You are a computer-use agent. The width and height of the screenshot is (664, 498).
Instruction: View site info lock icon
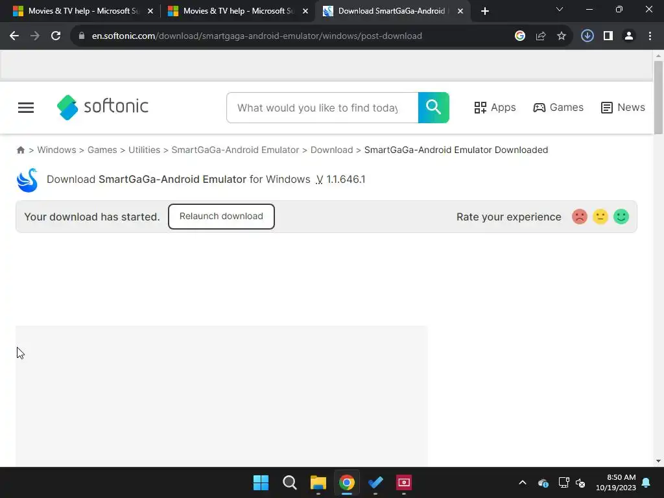[x=82, y=36]
